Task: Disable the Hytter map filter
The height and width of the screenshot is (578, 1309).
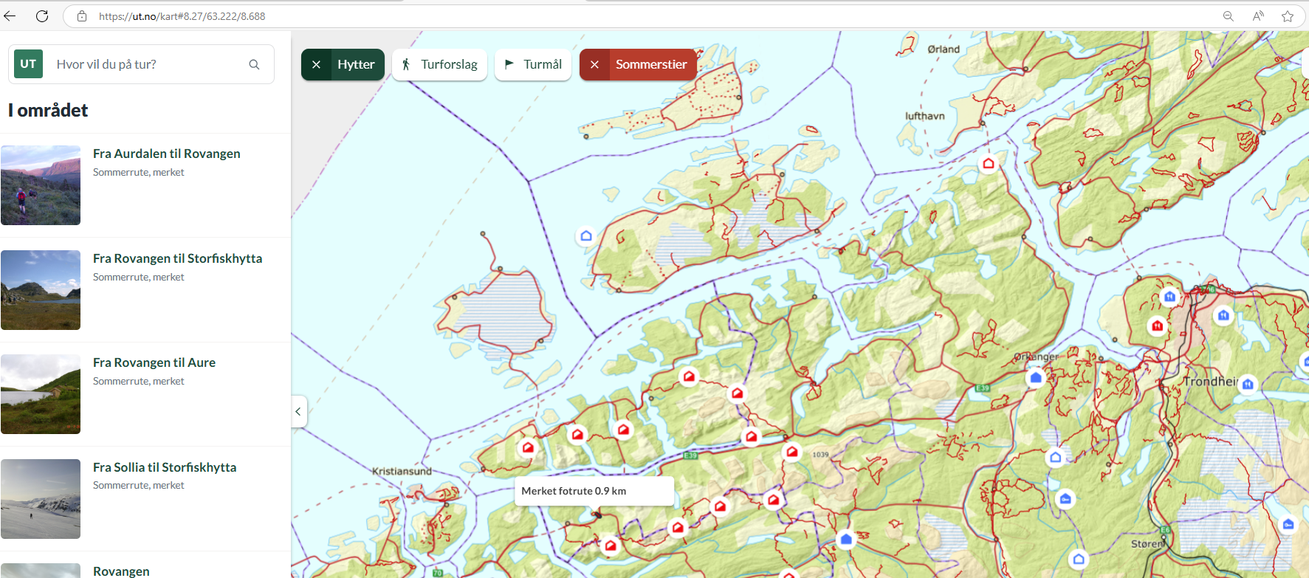Action: [x=317, y=65]
